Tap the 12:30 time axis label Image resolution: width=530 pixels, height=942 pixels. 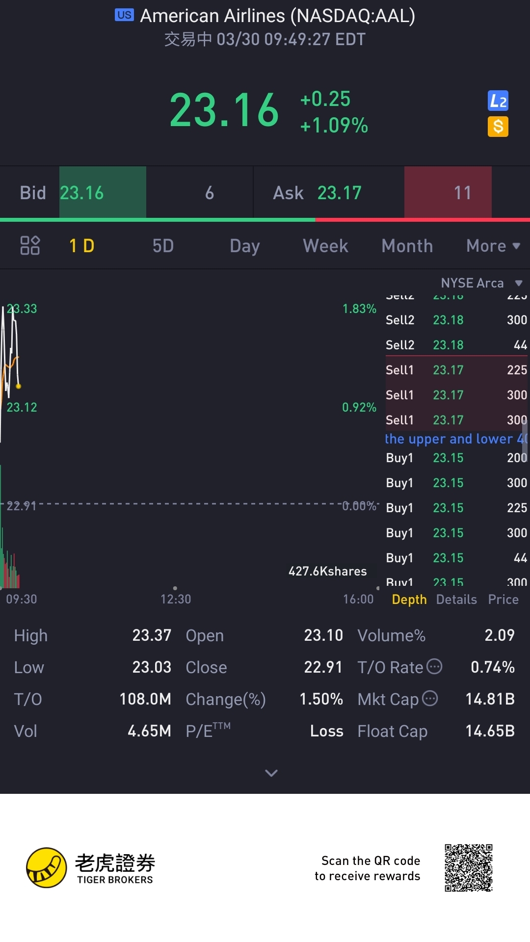176,599
